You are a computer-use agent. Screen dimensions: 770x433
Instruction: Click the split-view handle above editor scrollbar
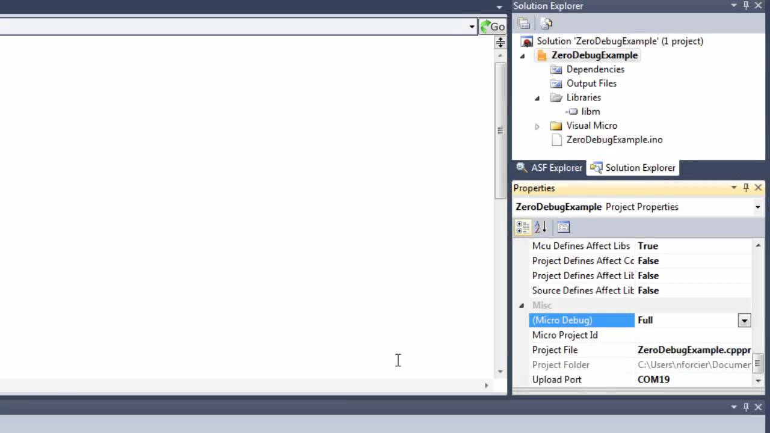pos(500,42)
